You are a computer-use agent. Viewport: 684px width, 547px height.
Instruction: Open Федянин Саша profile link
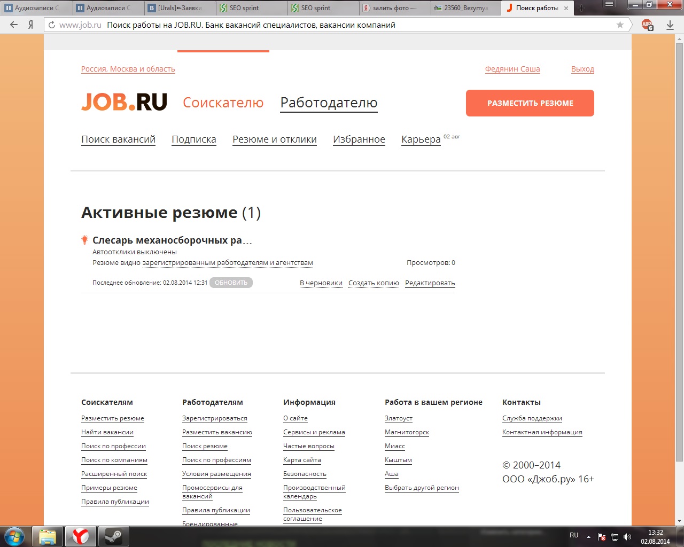coord(512,69)
